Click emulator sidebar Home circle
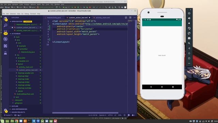The height and width of the screenshot is (123, 218). [189, 53]
